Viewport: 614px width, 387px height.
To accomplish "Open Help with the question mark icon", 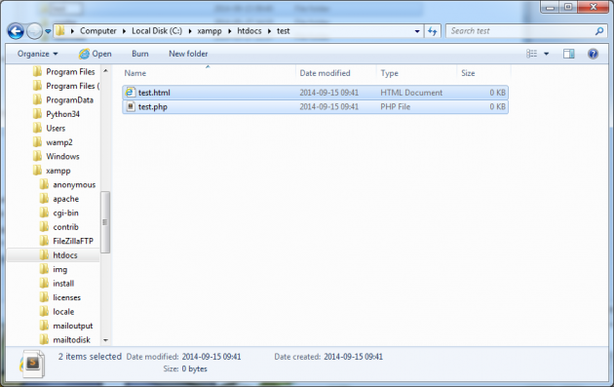I will click(x=593, y=54).
